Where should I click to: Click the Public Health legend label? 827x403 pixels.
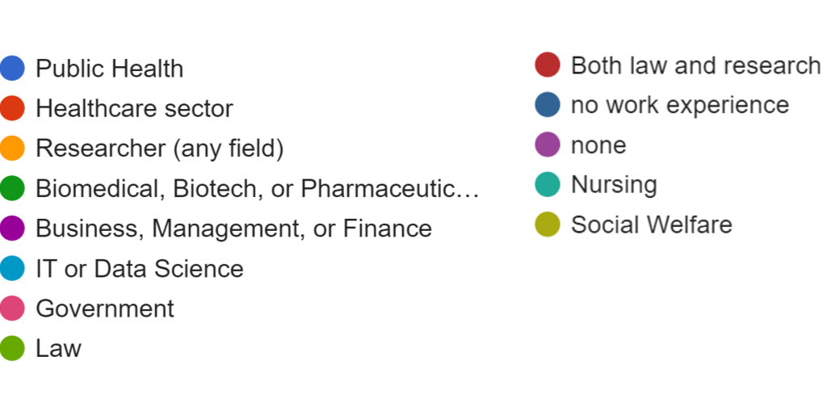click(110, 69)
